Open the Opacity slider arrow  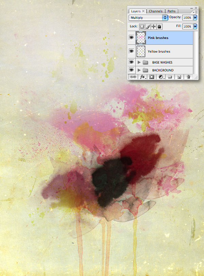tap(195, 18)
